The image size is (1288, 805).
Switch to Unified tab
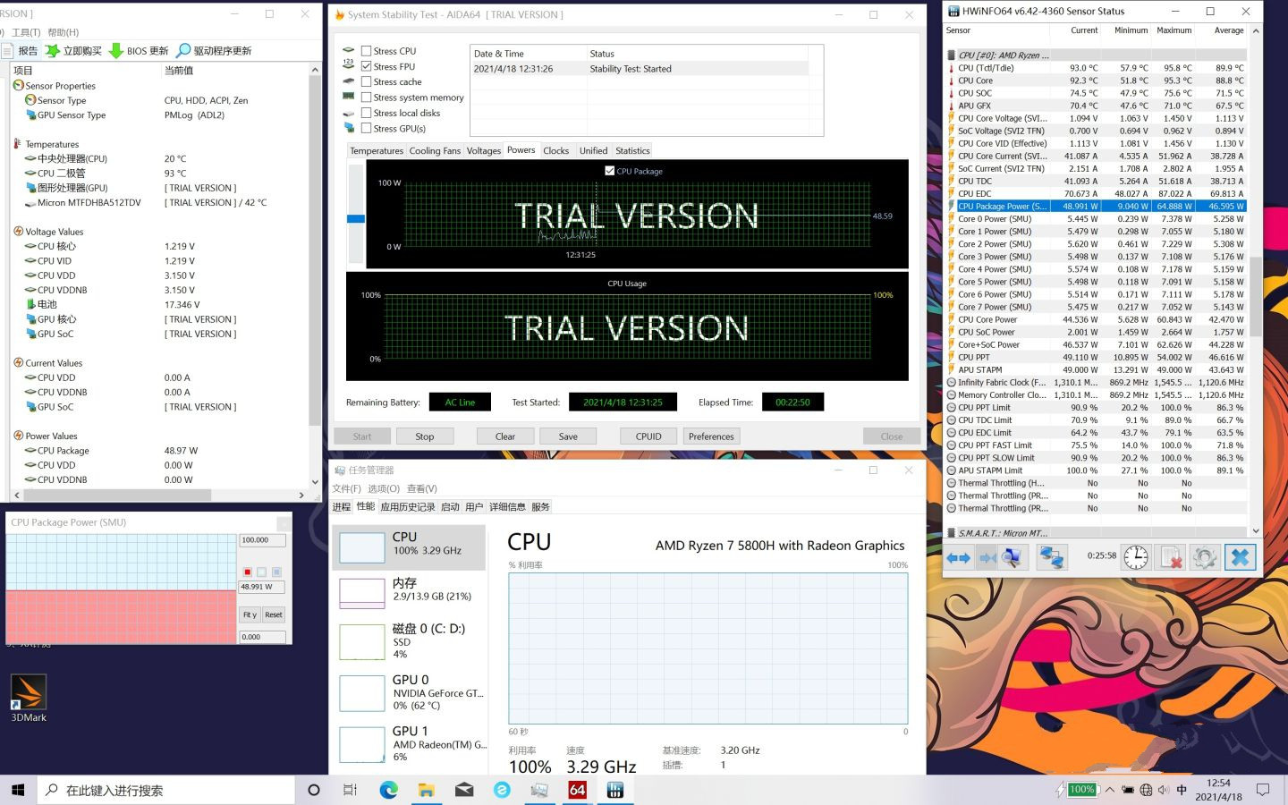pos(593,150)
